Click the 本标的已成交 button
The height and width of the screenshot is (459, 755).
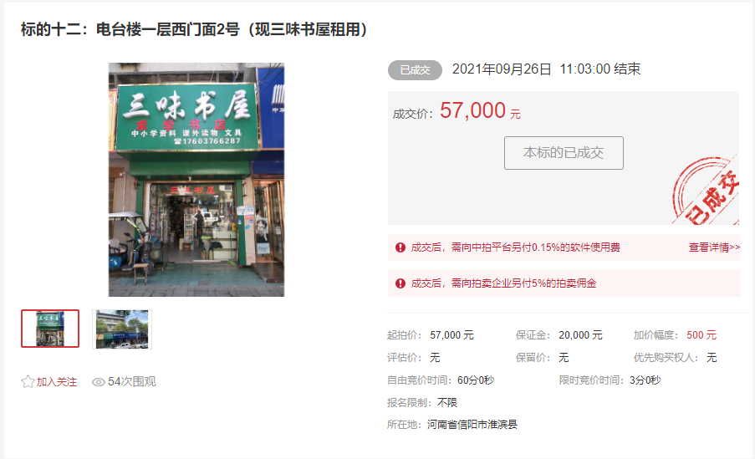[x=564, y=153]
